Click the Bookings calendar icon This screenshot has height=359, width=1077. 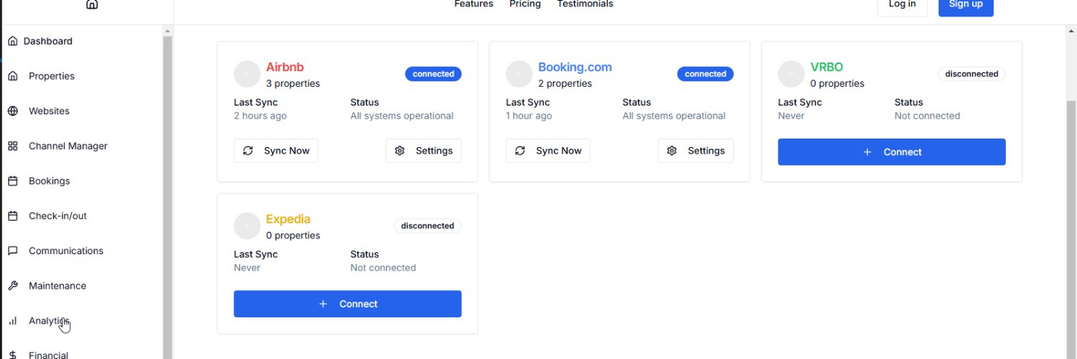coord(13,181)
